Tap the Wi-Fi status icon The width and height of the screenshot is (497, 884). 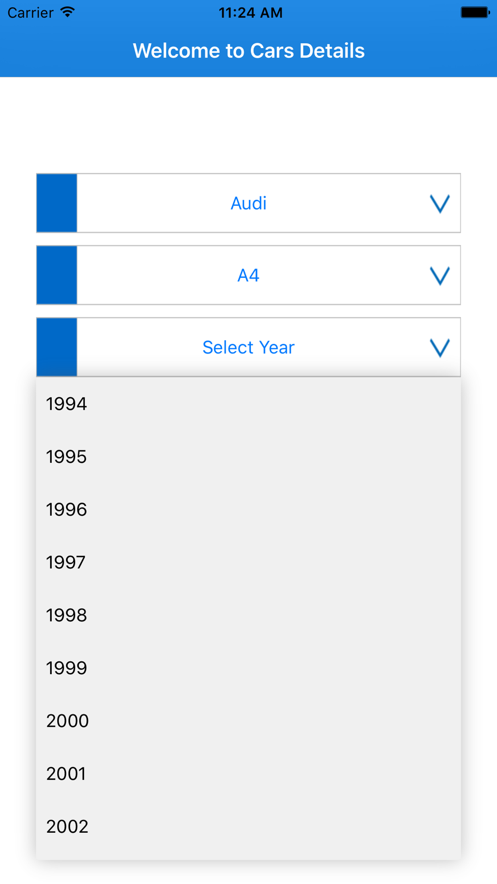(68, 12)
